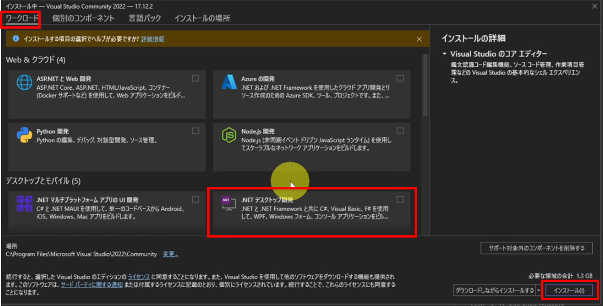Open the インストールの場所 tab
This screenshot has height=306, width=603.
[x=202, y=18]
